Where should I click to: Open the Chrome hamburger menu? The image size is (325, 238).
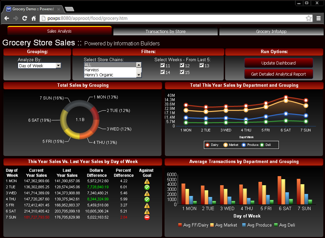point(319,18)
